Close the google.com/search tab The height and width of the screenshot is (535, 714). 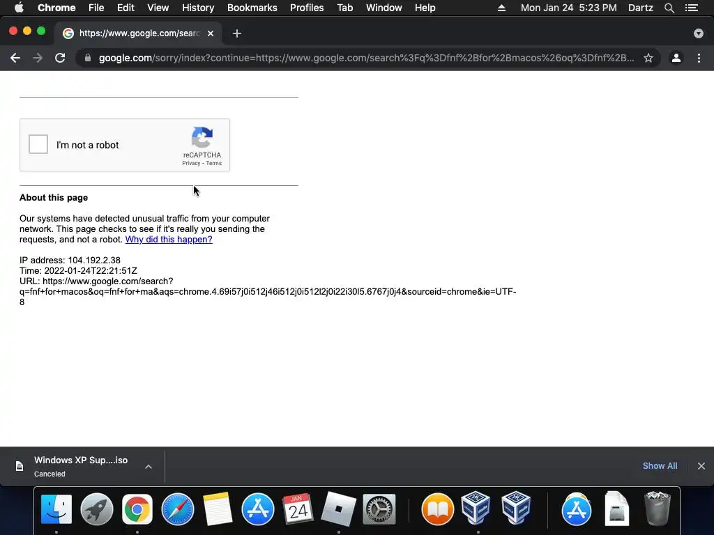pos(211,33)
